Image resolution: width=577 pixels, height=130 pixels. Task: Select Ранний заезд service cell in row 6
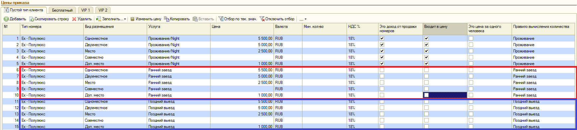coord(179,70)
